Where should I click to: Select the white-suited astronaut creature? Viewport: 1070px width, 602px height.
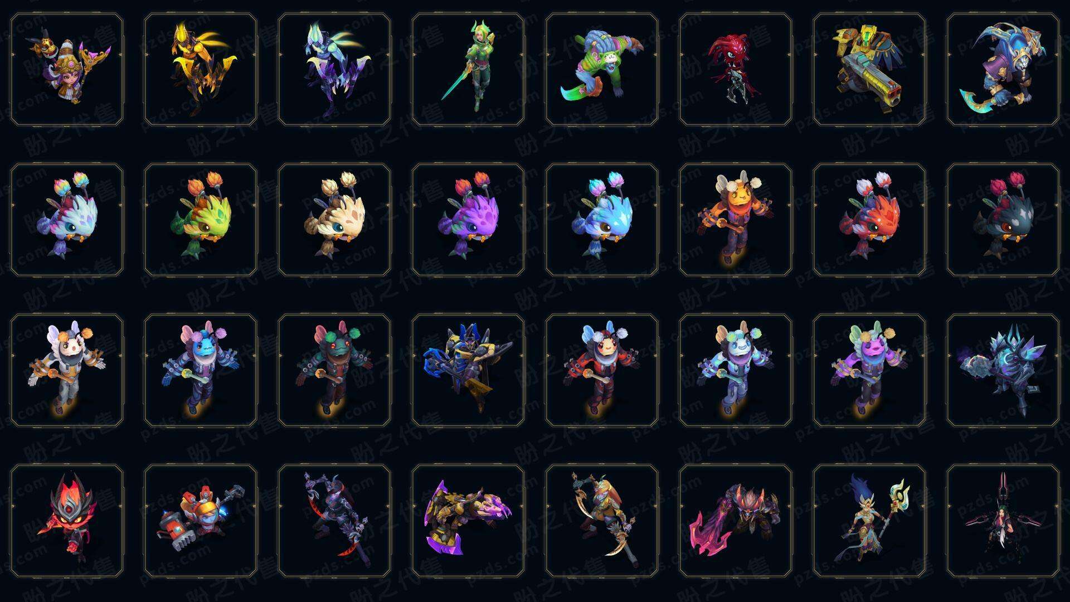pyautogui.click(x=66, y=370)
